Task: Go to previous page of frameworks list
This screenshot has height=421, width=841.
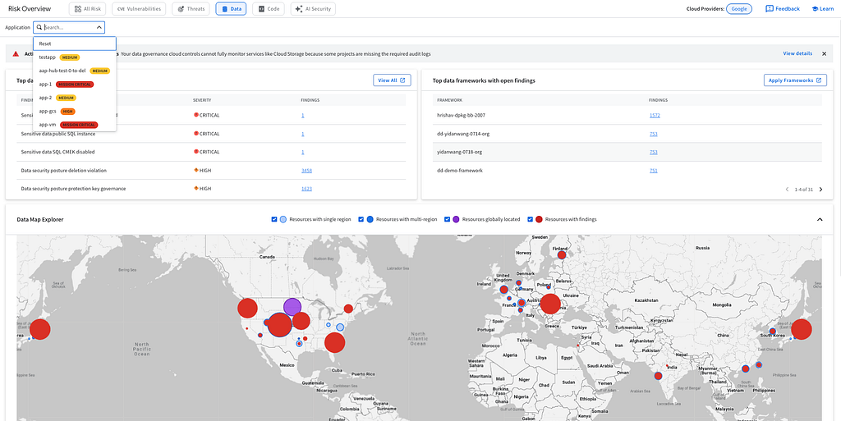Action: tap(788, 189)
